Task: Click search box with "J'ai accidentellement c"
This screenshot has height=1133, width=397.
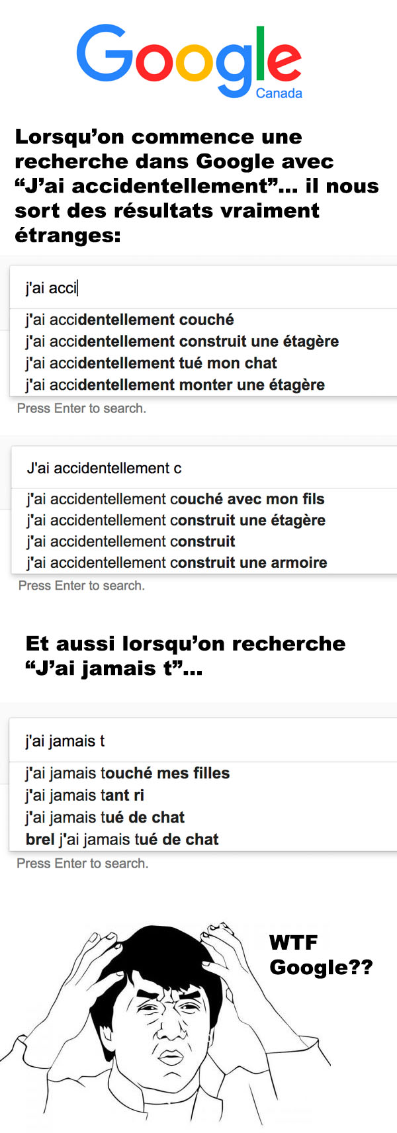Action: click(x=204, y=468)
